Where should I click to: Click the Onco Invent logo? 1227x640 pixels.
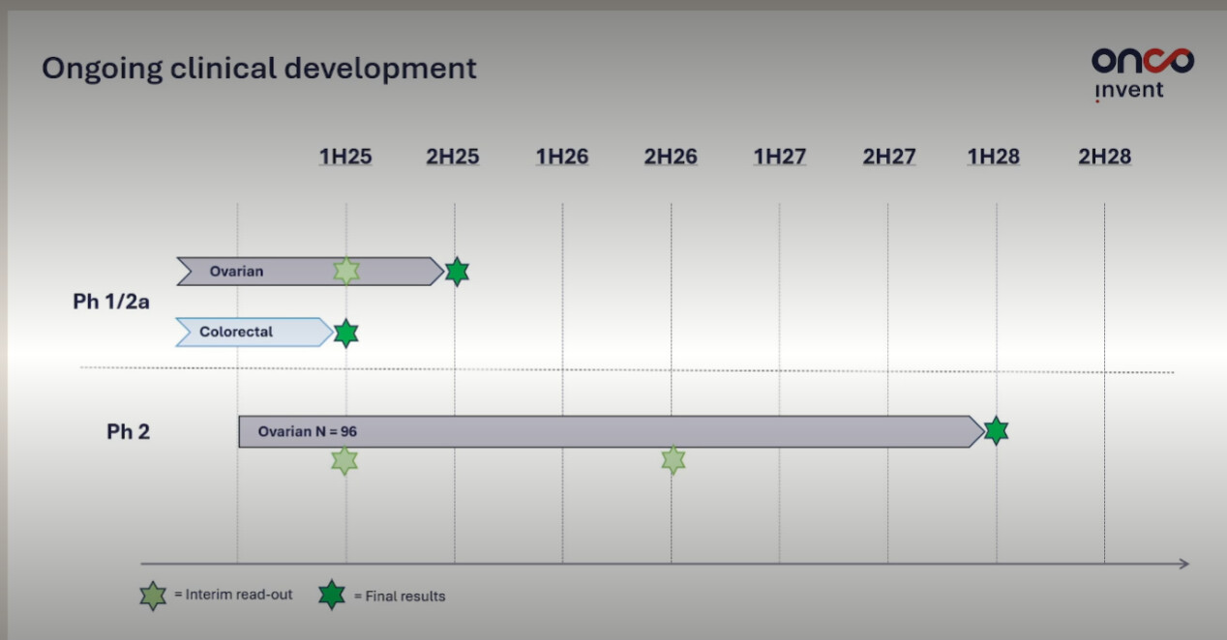(x=1142, y=73)
